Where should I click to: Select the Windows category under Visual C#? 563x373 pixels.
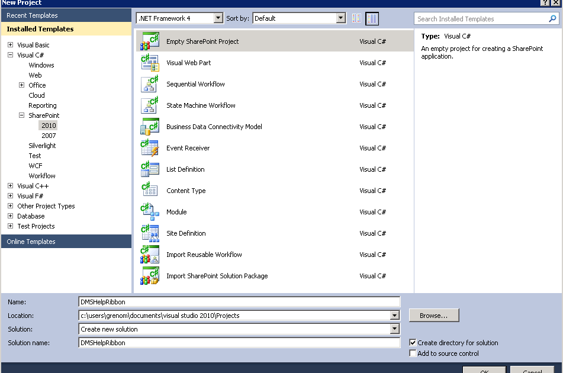tap(41, 65)
